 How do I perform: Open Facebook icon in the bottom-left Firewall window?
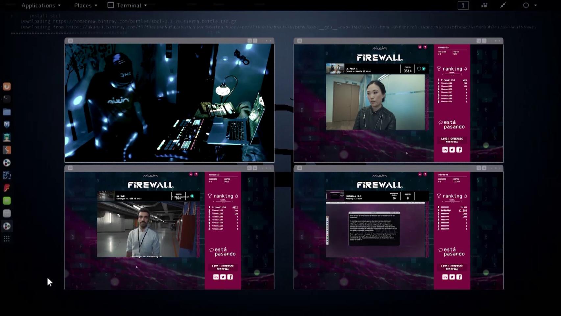[x=230, y=277]
